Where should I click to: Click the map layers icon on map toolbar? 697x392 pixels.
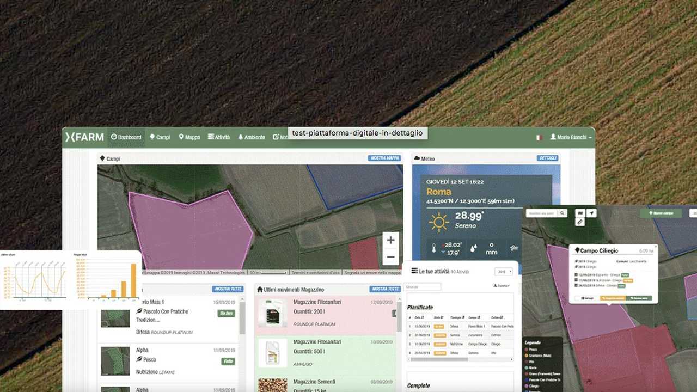tap(580, 213)
